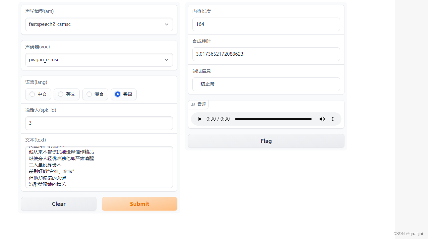The width and height of the screenshot is (428, 239).
Task: Expand the pwgan_csmsc dropdown arrow
Action: click(x=166, y=60)
